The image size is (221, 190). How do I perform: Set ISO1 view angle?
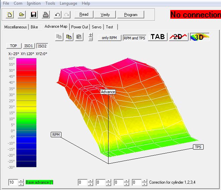(x=29, y=46)
